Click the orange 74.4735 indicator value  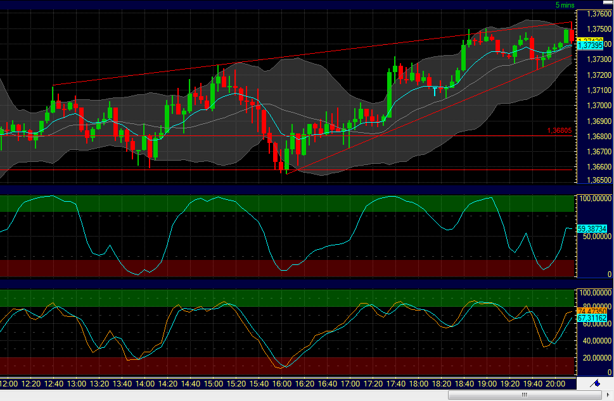(x=591, y=311)
